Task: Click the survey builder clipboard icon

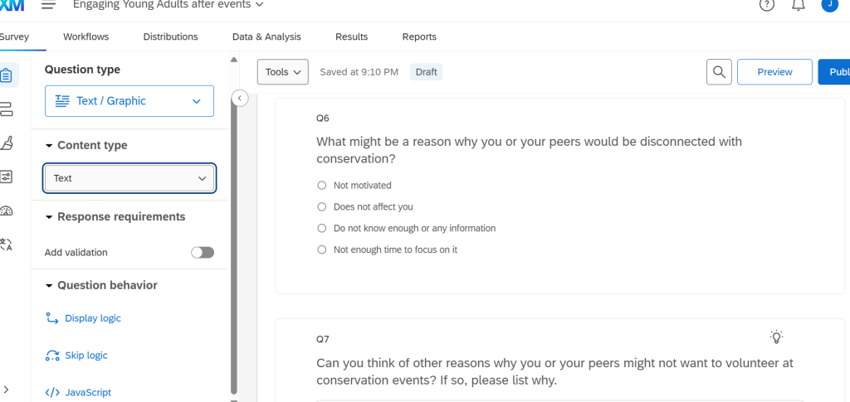Action: (x=7, y=75)
